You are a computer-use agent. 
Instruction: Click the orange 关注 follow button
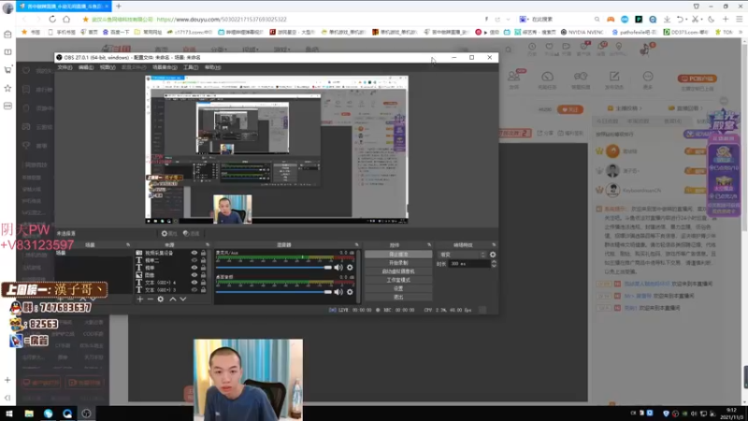[570, 109]
